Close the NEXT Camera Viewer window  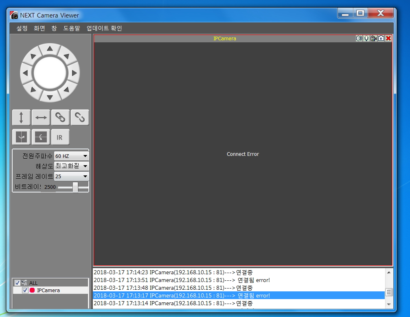[381, 13]
